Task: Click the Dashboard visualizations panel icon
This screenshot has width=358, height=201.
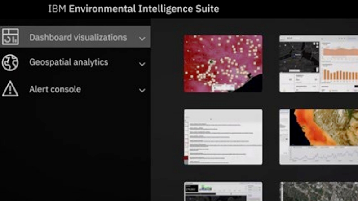Action: tap(10, 37)
